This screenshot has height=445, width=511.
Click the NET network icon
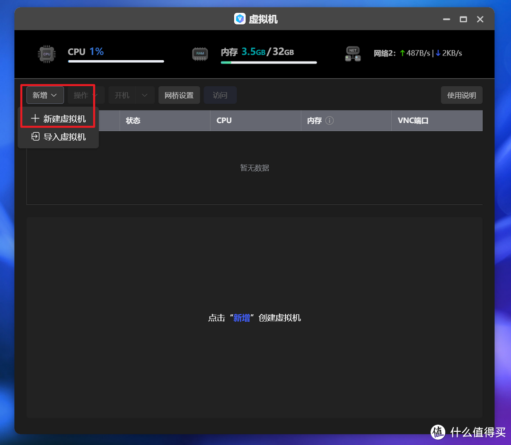(x=353, y=54)
